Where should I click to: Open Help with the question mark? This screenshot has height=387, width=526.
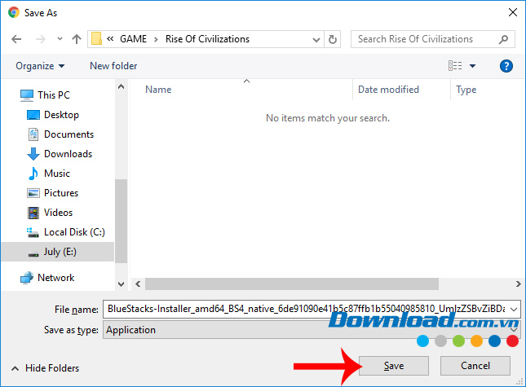[506, 66]
